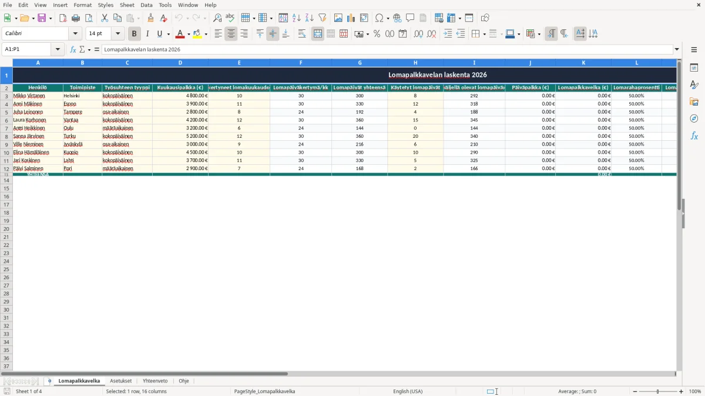Switch to the Asetukset sheet tab

click(x=121, y=381)
